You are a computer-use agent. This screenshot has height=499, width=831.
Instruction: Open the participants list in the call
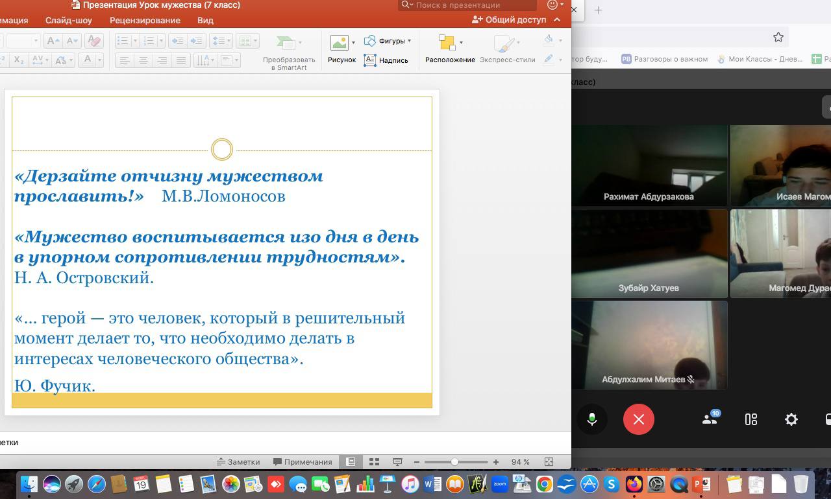coord(710,419)
